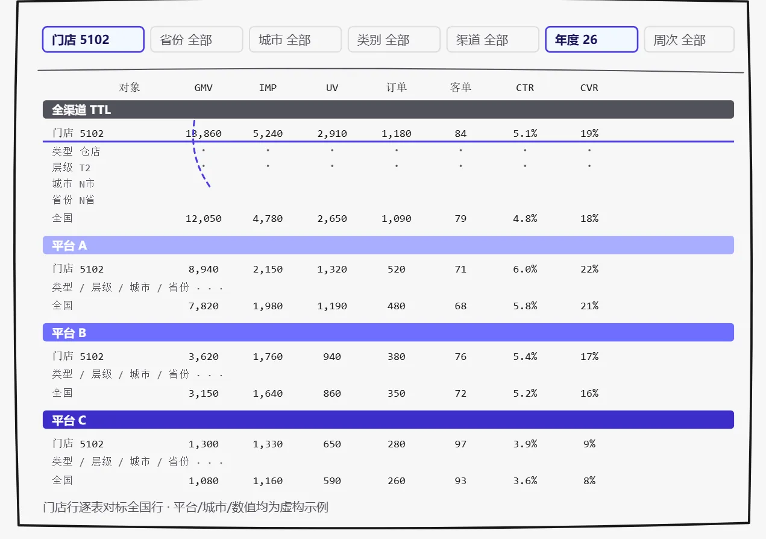Select 城市 N市 row label

coord(74,184)
